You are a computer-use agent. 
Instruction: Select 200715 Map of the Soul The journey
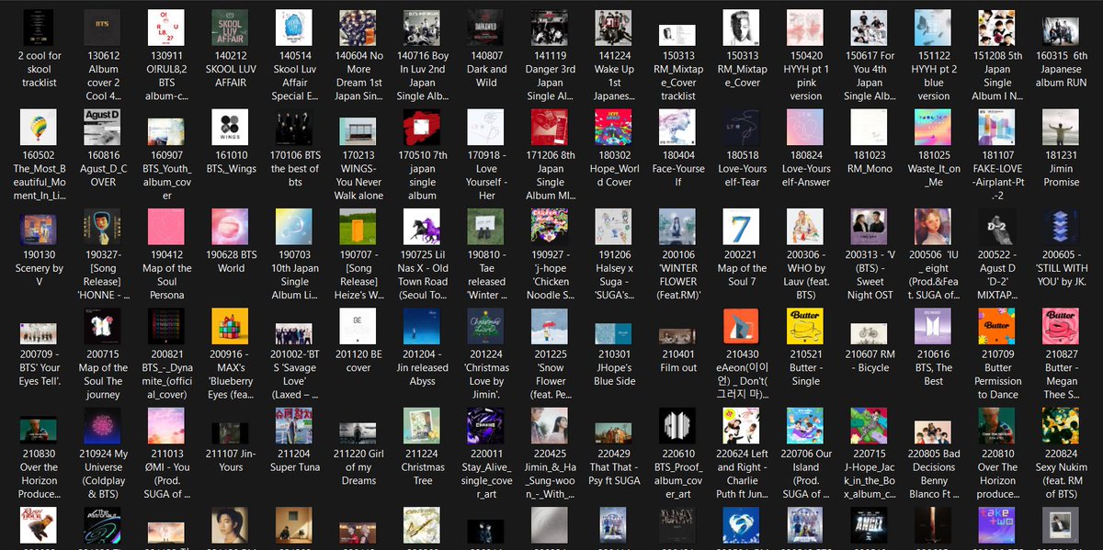click(x=103, y=326)
